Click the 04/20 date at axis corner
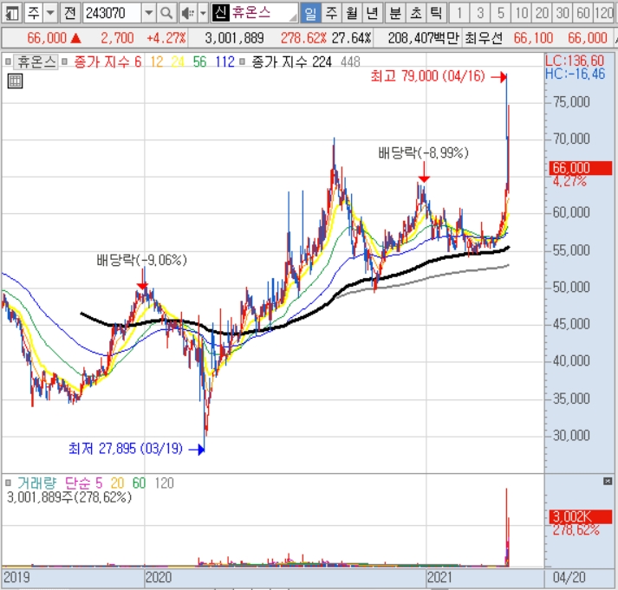 569,577
